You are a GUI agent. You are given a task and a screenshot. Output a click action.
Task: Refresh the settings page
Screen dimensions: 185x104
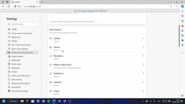point(9,6)
